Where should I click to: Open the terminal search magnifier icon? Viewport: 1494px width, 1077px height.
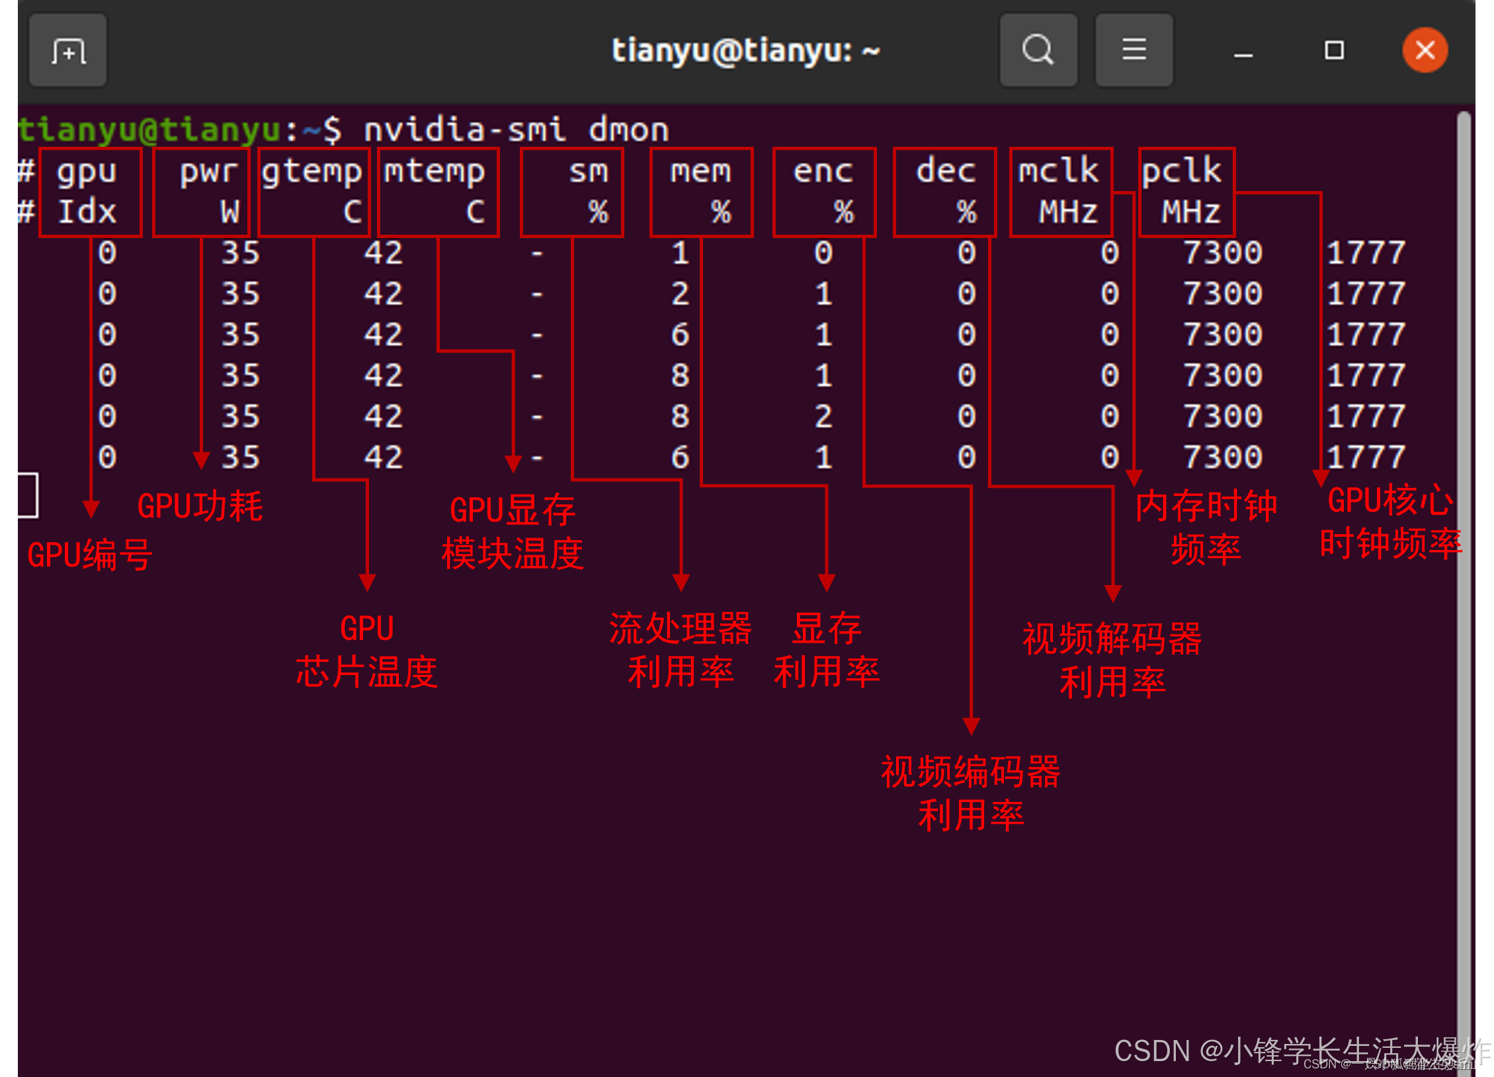1038,50
